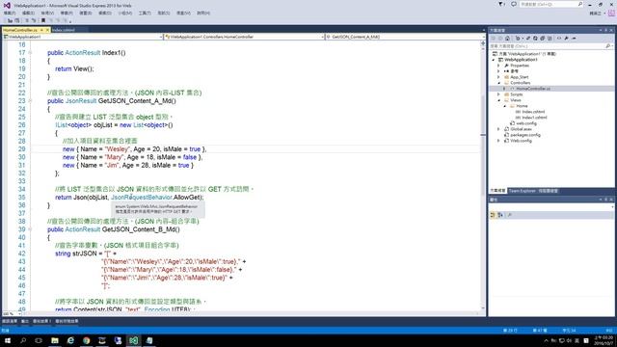Open the Solution Explorer search options dropdown
617x347 pixels.
(x=612, y=46)
